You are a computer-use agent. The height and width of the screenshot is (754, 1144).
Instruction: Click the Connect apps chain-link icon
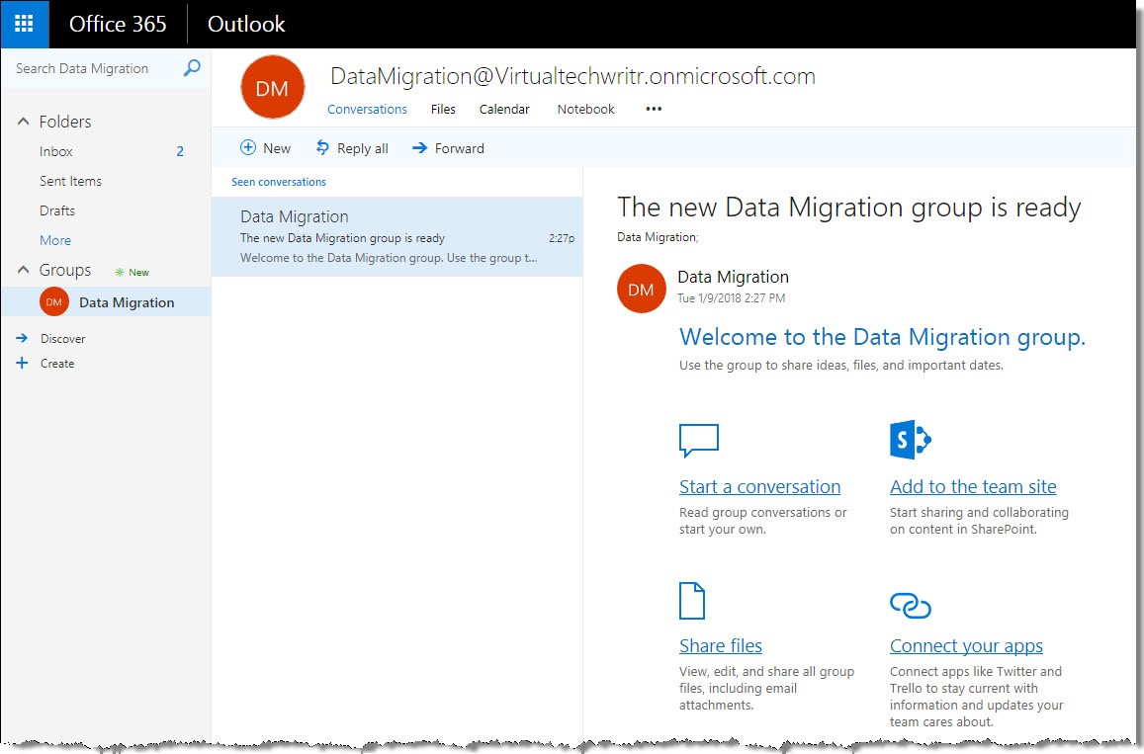[x=911, y=605]
